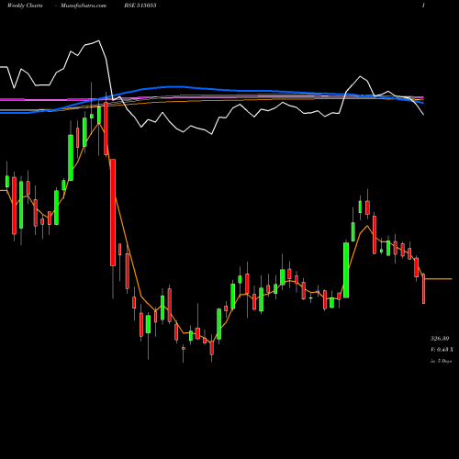Click the 'BSE 515055' symbol label
459x459 pixels.
point(140,6)
